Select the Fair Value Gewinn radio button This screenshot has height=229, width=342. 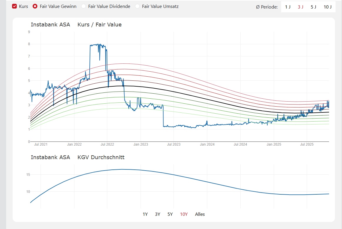[35, 6]
